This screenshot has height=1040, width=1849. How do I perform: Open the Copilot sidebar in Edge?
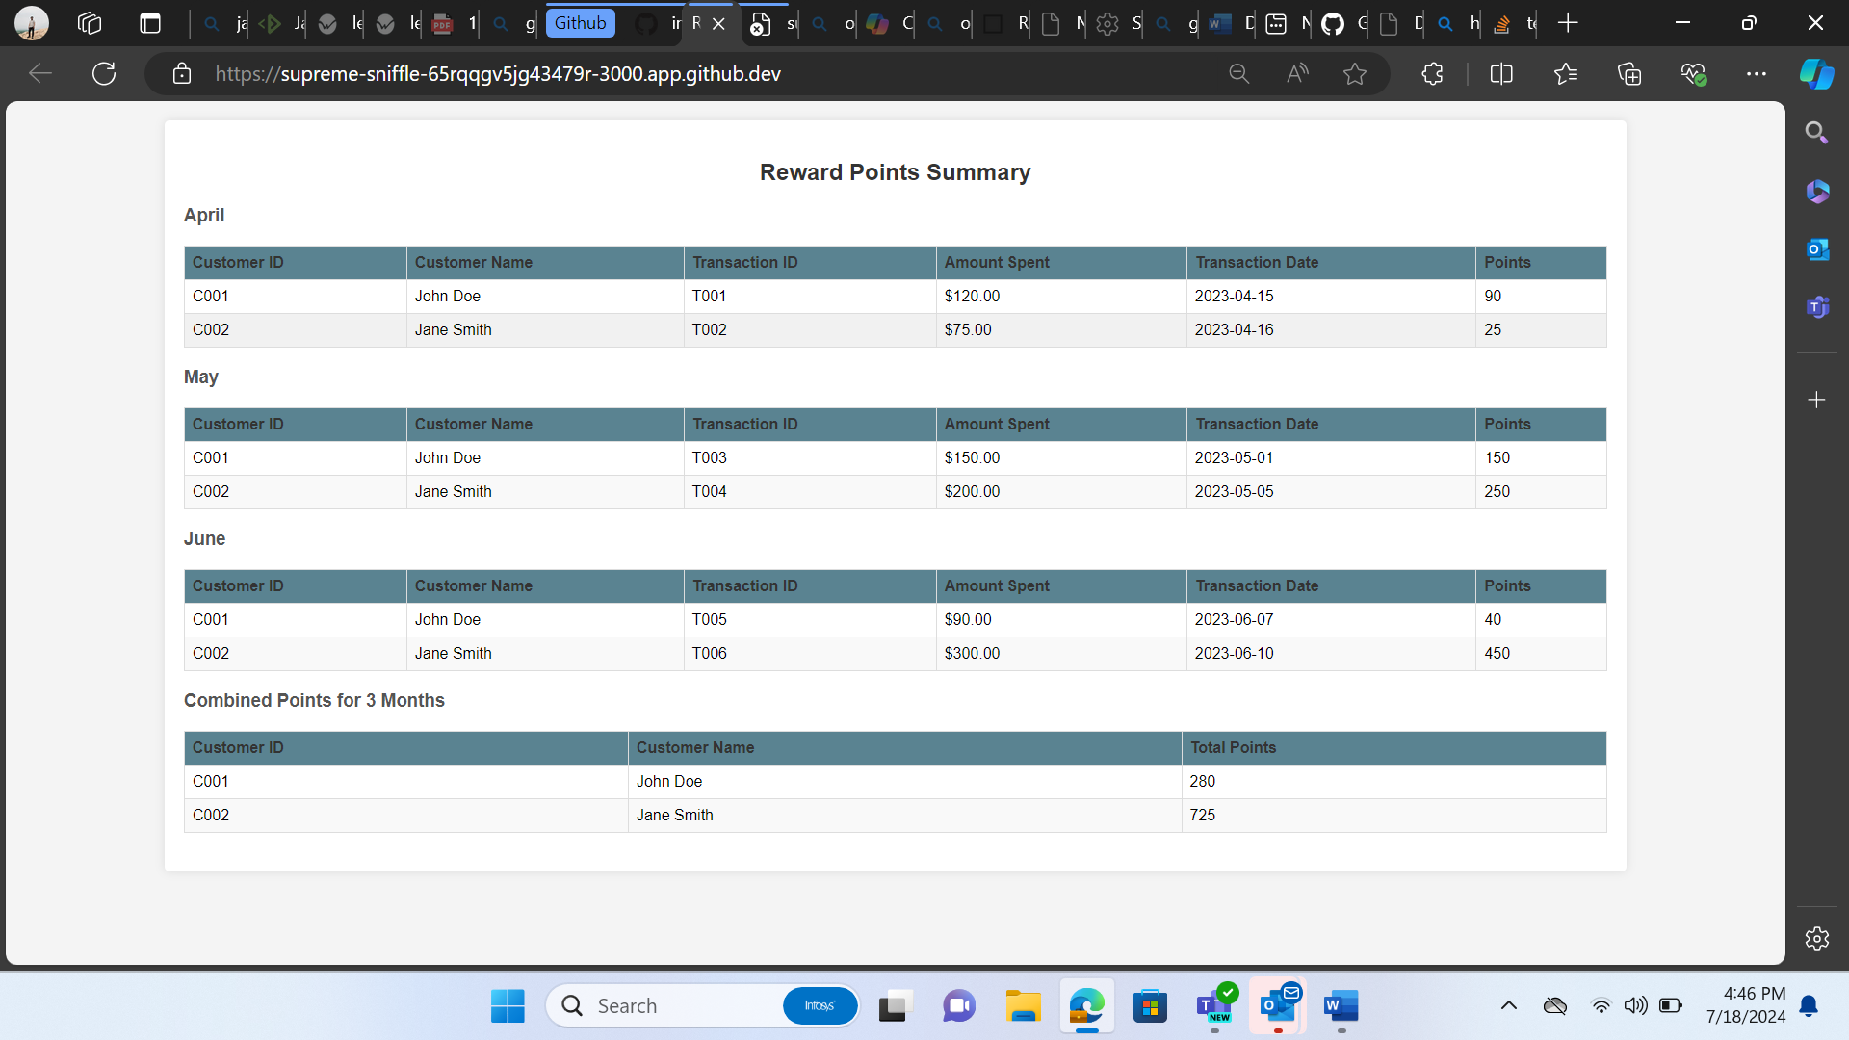point(1816,73)
